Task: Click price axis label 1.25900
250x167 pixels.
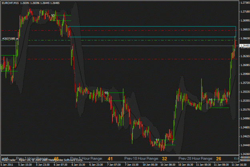Action: pyautogui.click(x=245, y=74)
